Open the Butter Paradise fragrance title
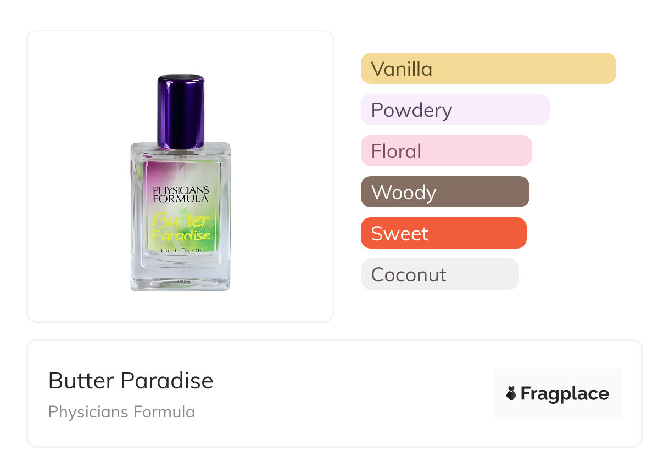The width and height of the screenshot is (669, 474). coord(131,380)
